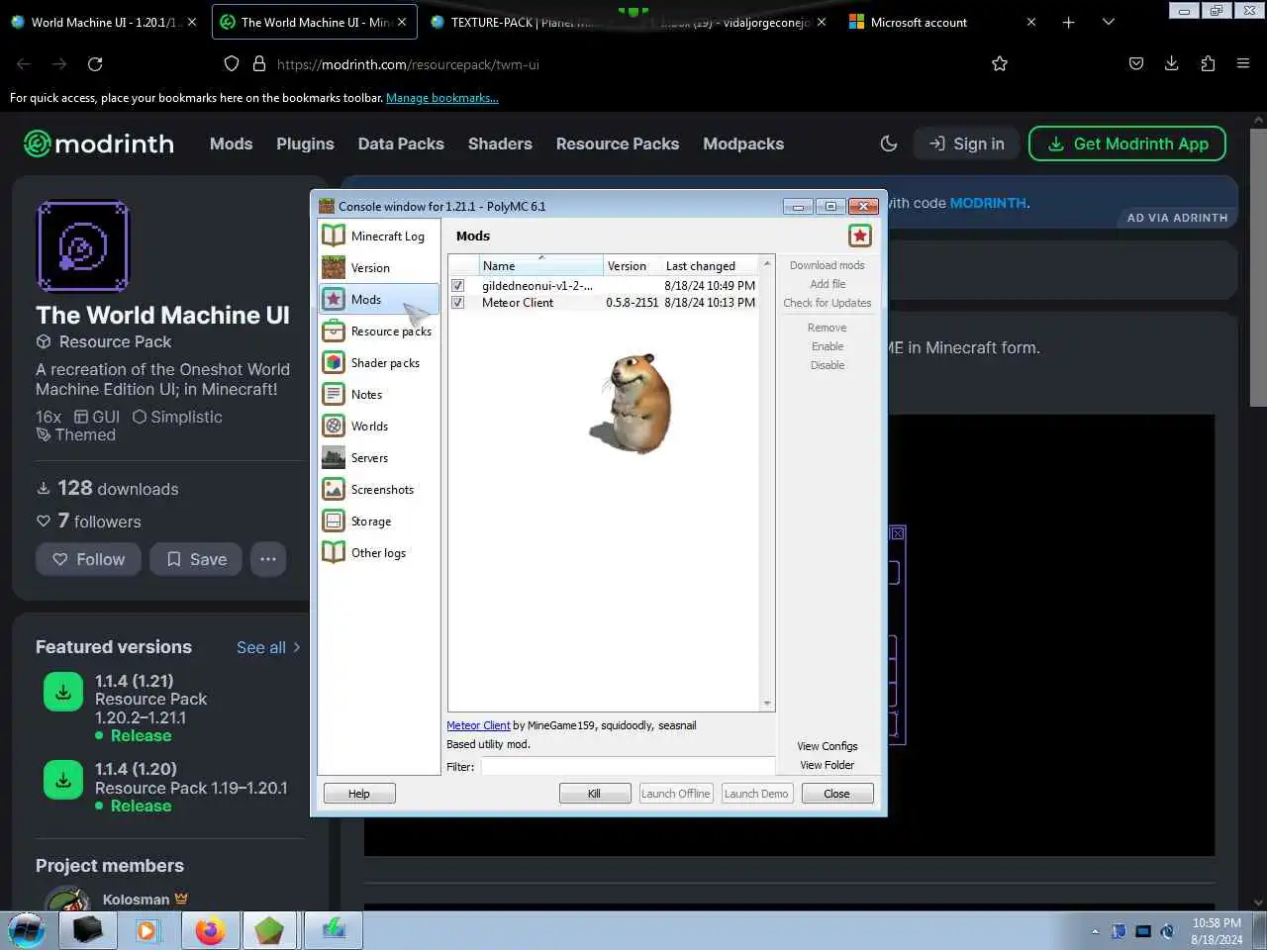The width and height of the screenshot is (1267, 950).
Task: Expand See all featured versions
Action: [268, 647]
